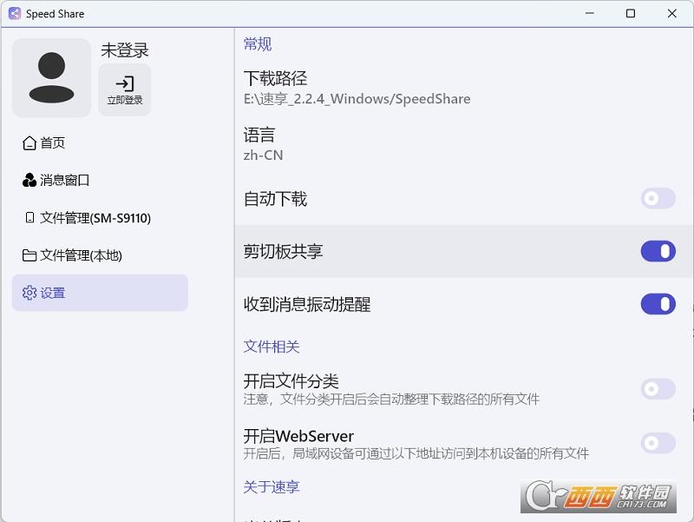Viewport: 694px width, 522px height.
Task: Open 文件管理(本地) in the sidebar
Action: (x=81, y=255)
